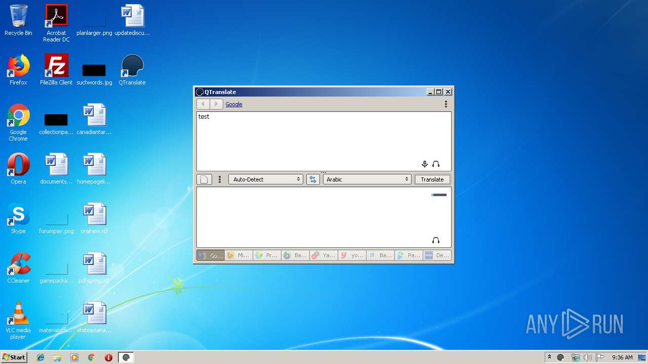Open the QTranslate taskbar button

(x=126, y=357)
